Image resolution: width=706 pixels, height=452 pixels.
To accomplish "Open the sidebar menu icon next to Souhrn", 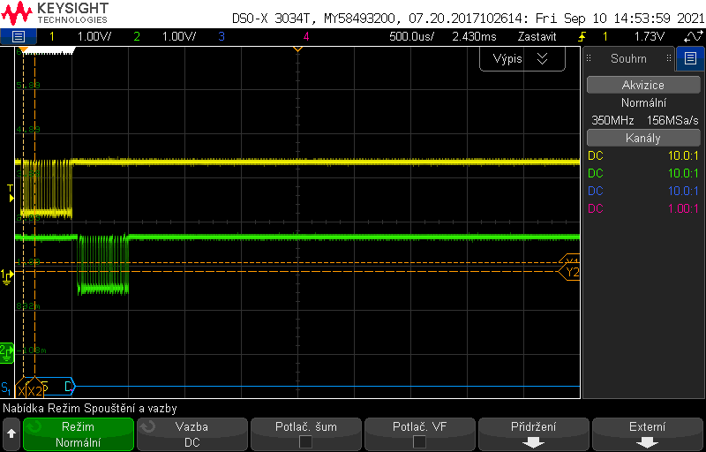I will (x=690, y=58).
